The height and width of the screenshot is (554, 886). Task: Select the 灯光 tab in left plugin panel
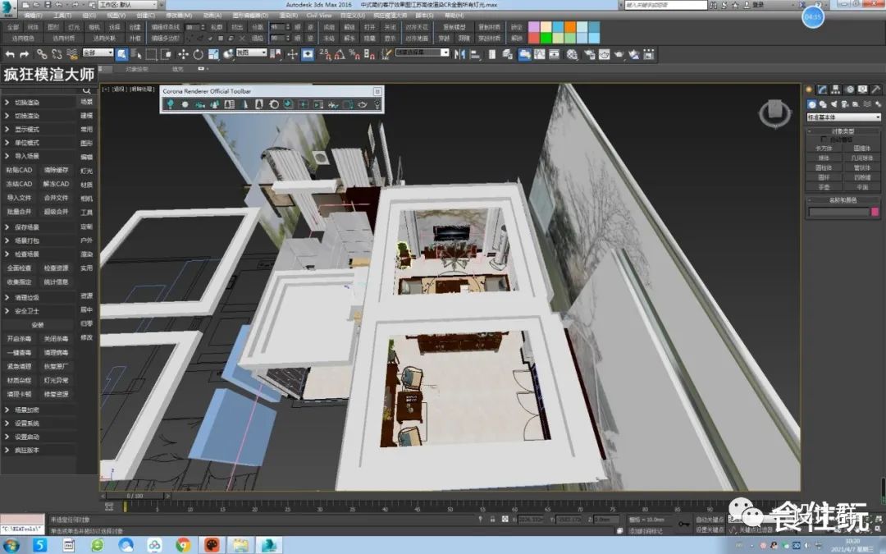(x=86, y=171)
